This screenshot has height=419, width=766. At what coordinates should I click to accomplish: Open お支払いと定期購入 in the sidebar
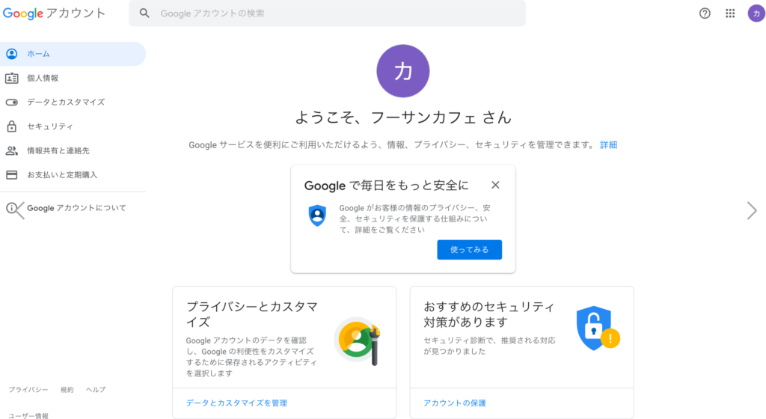pos(62,174)
